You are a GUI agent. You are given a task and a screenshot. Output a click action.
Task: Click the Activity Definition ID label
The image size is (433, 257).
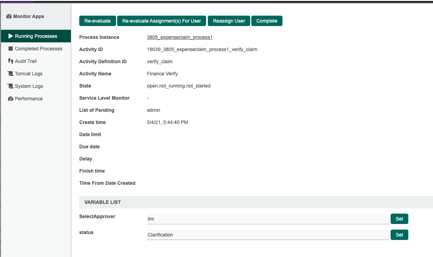[x=103, y=61]
